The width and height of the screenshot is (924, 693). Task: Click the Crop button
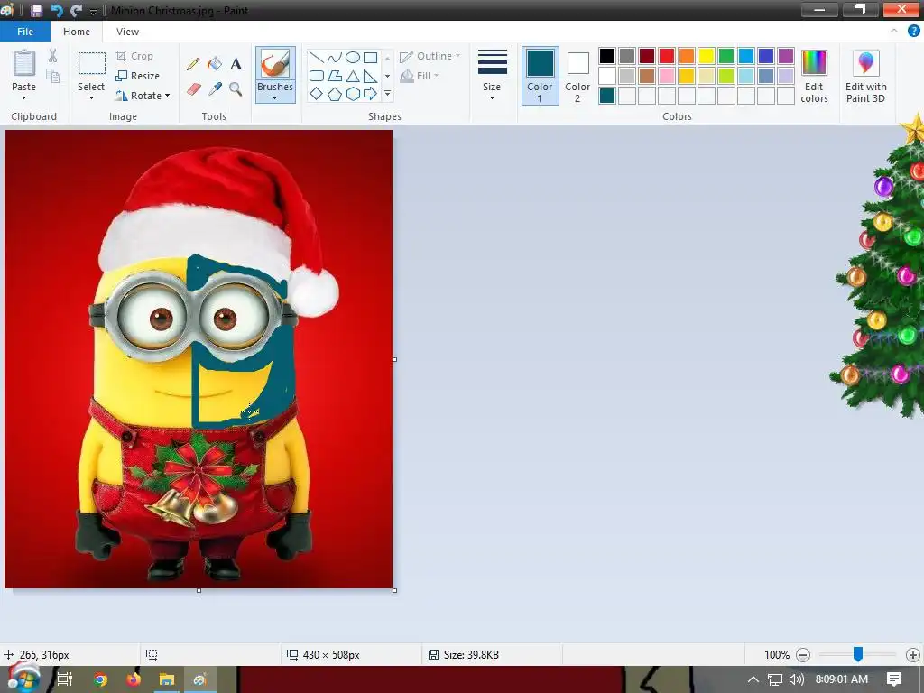[134, 56]
